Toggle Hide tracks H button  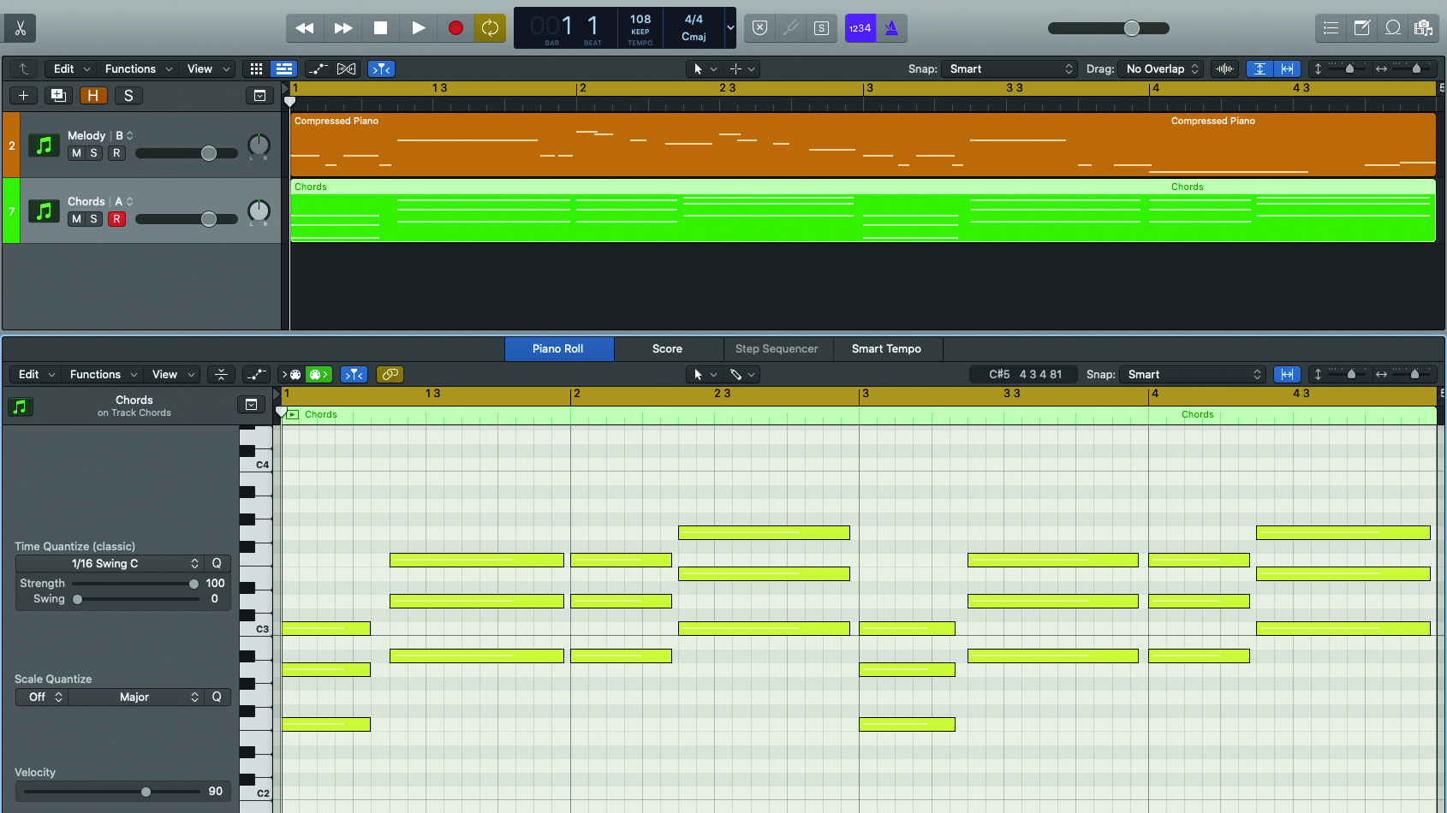(x=93, y=95)
